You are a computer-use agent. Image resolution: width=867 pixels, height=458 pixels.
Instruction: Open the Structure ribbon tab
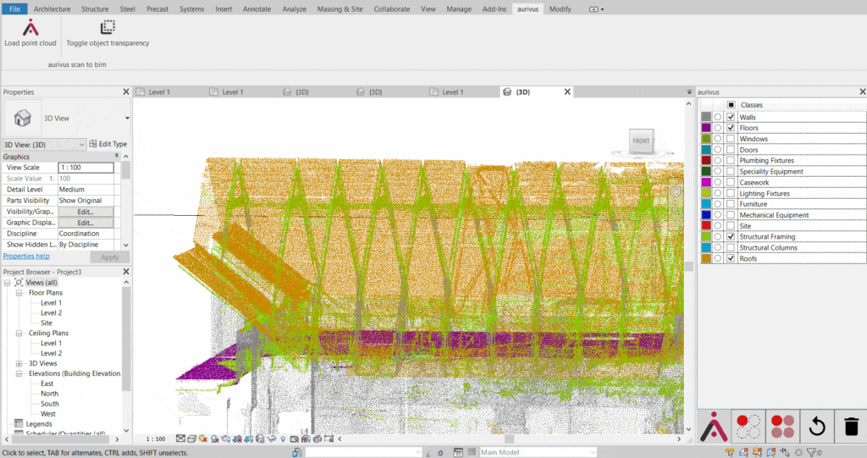pos(95,8)
